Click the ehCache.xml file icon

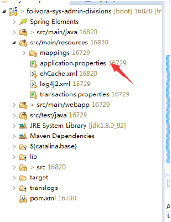point(34,74)
